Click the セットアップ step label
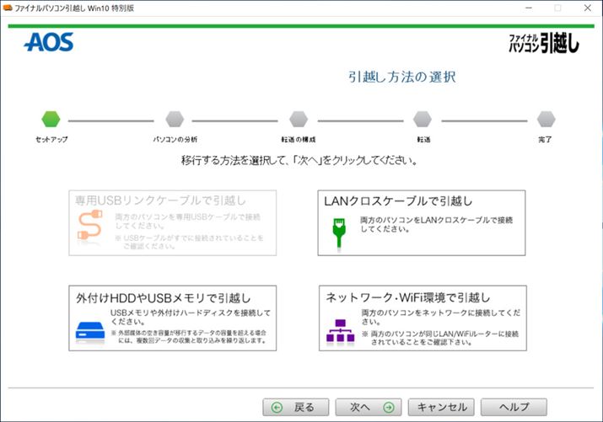The image size is (603, 422). pos(51,139)
